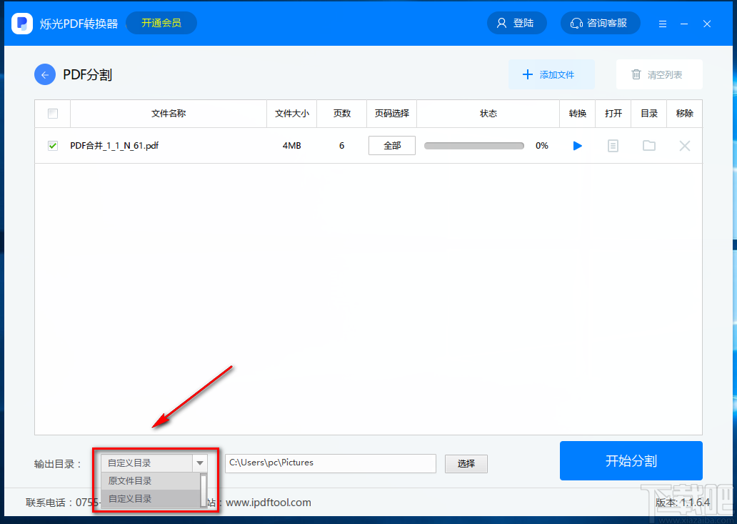Click the app logo in title bar
This screenshot has width=737, height=524.
(x=21, y=23)
